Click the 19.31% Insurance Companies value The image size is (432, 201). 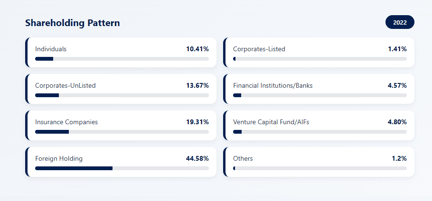point(197,122)
